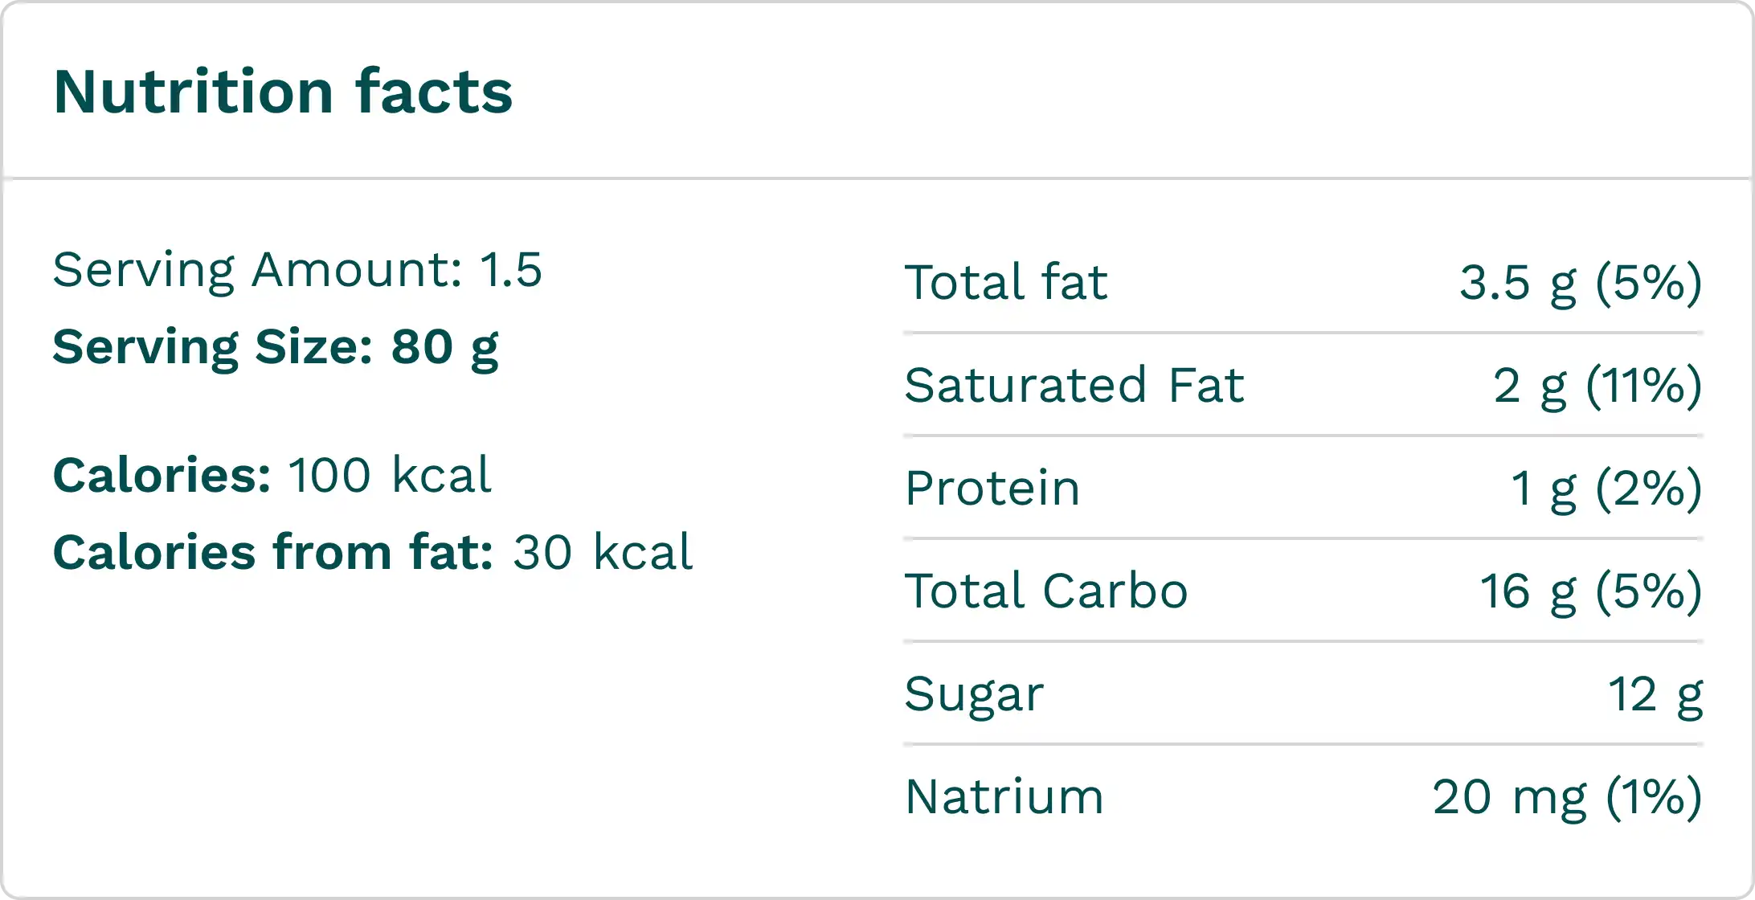Click the Sugar row label
This screenshot has height=900, width=1755.
click(x=974, y=693)
